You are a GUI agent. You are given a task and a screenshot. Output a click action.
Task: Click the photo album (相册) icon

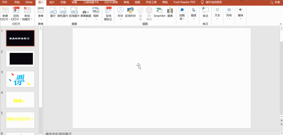coord(96,10)
